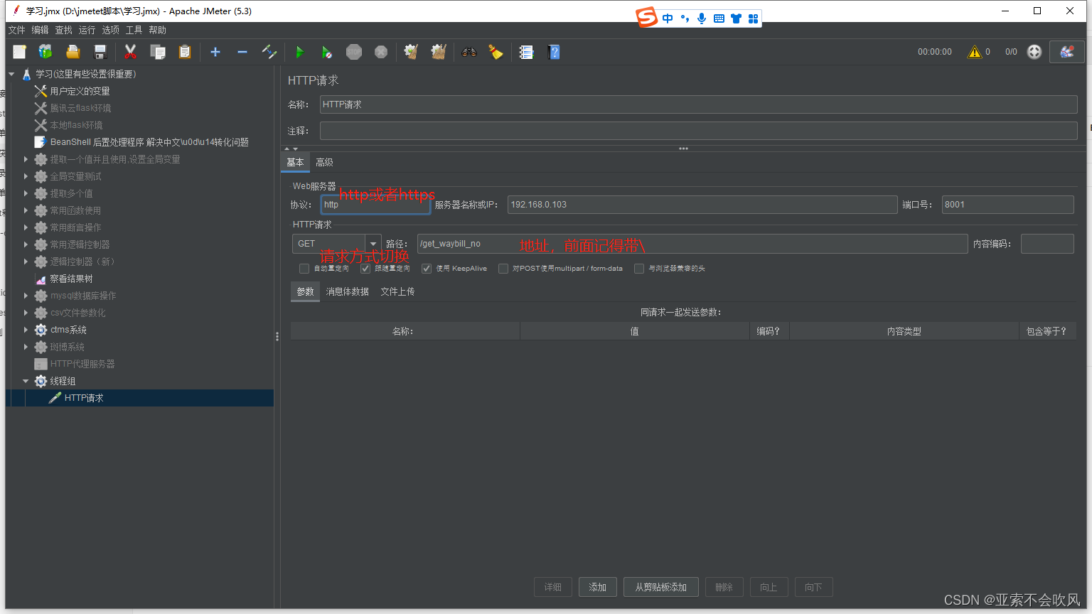Open the 运行 menu

[x=87, y=30]
